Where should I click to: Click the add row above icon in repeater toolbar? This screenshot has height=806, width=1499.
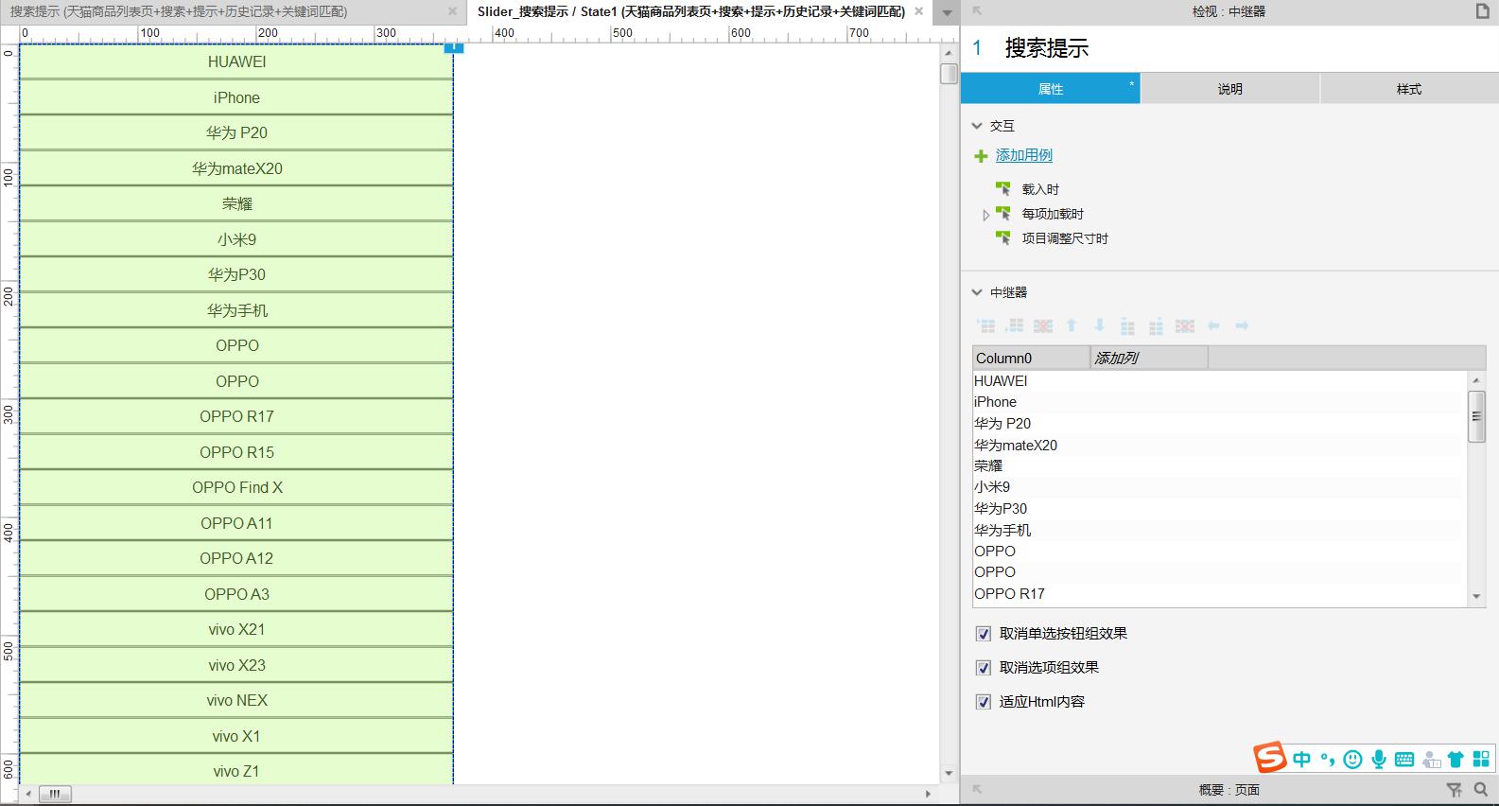[x=985, y=325]
